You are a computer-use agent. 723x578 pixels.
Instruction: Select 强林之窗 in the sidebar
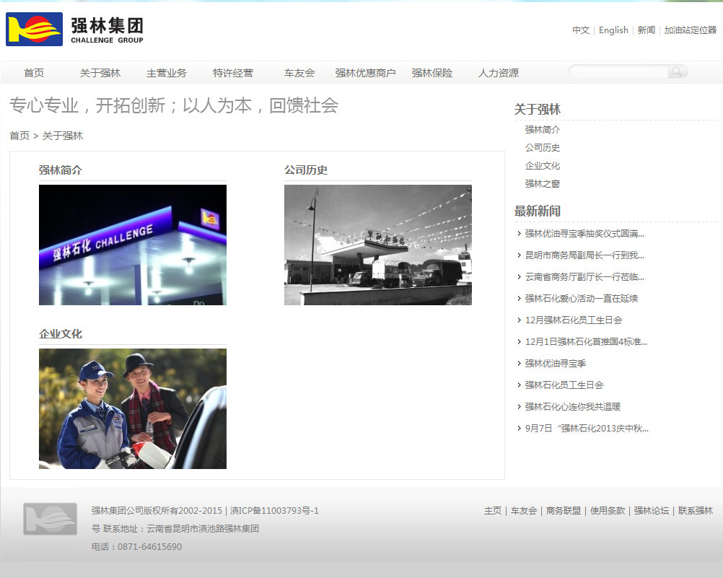(x=543, y=184)
